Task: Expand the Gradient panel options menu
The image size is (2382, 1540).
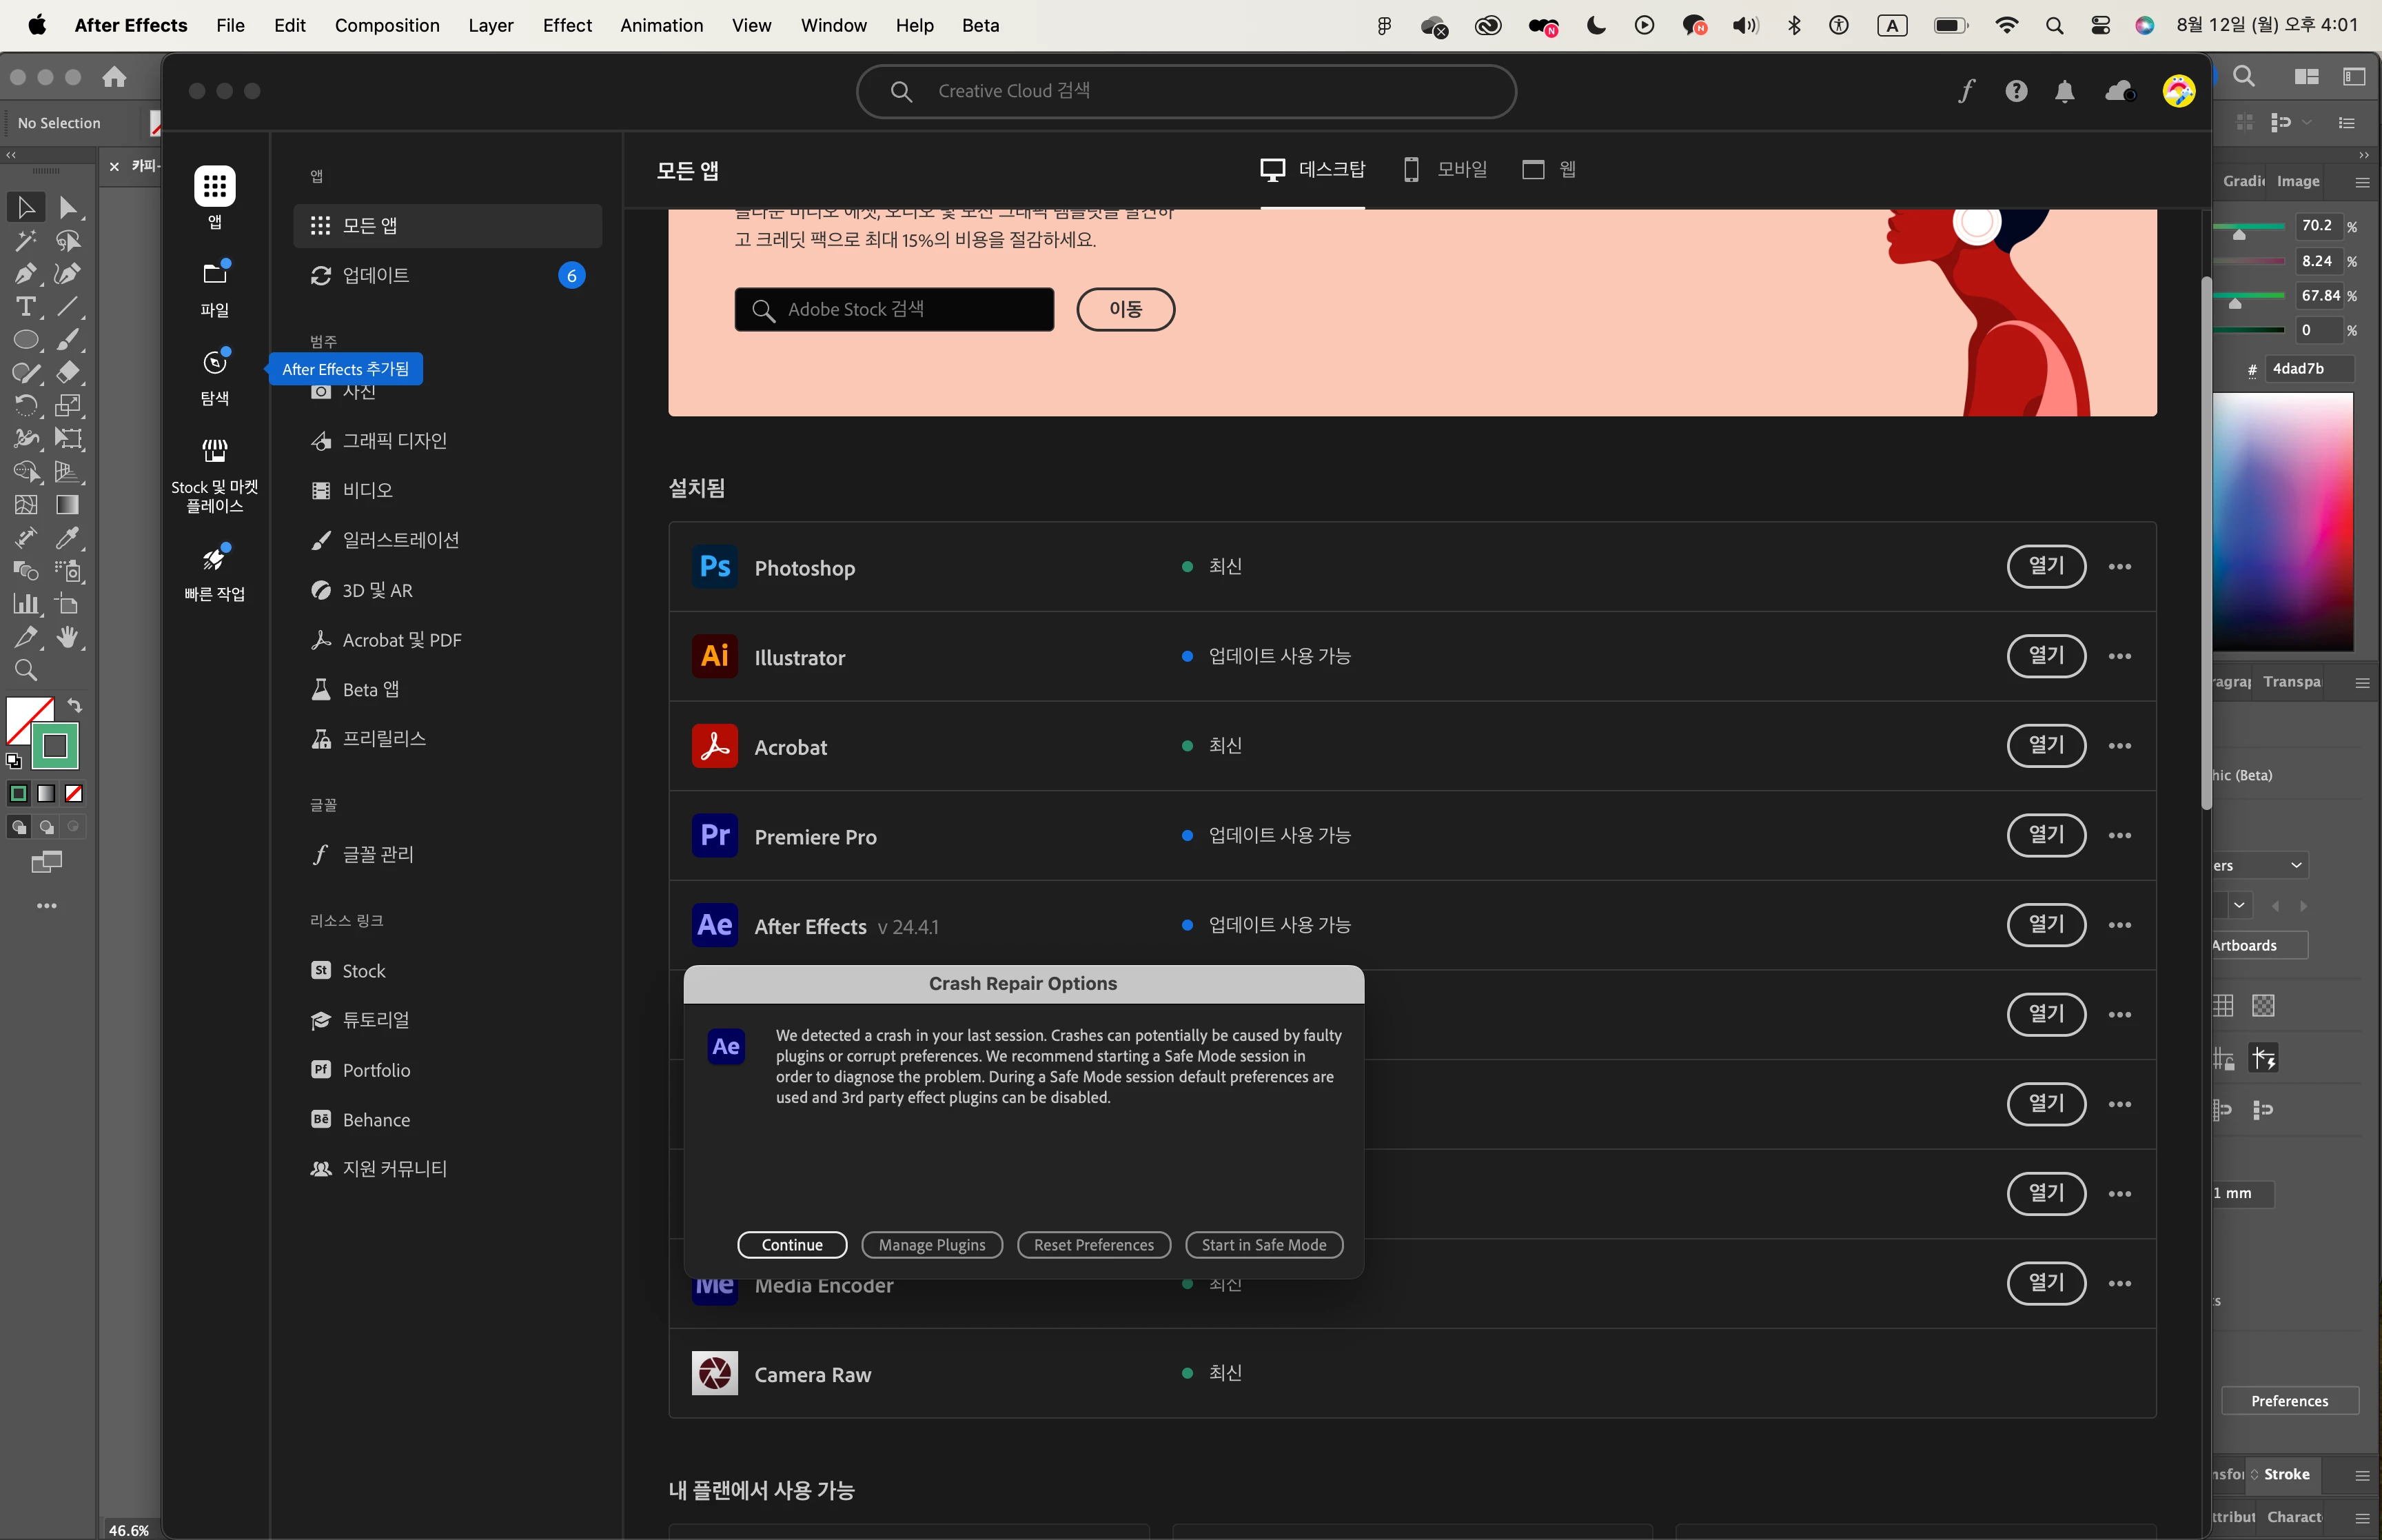Action: [2362, 182]
